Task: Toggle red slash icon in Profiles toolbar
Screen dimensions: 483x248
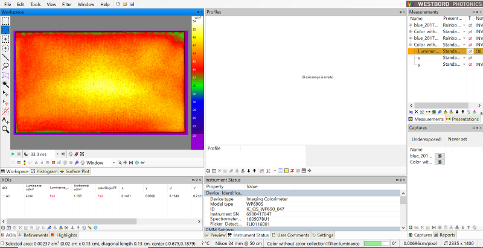Action: pos(261,171)
